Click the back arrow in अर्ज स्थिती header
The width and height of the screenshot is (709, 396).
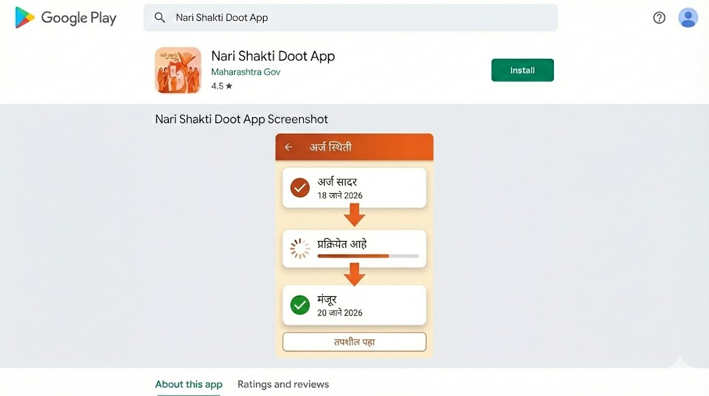click(x=289, y=147)
